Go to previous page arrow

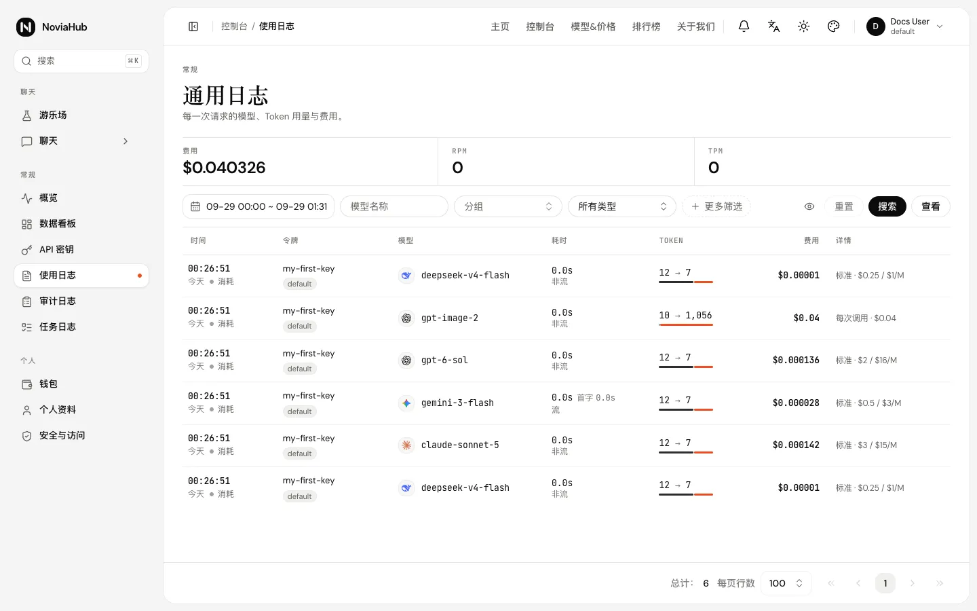pyautogui.click(x=858, y=583)
